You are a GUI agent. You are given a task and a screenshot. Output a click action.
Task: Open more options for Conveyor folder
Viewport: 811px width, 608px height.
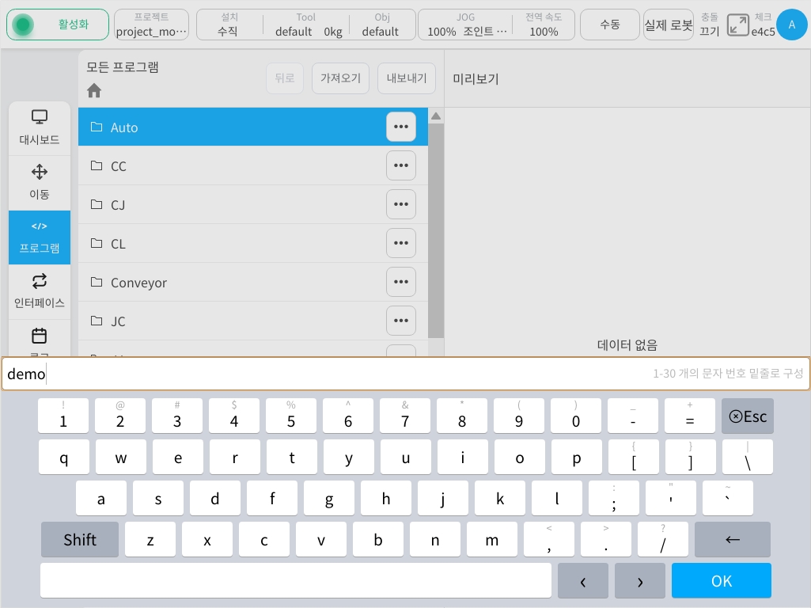(x=401, y=282)
